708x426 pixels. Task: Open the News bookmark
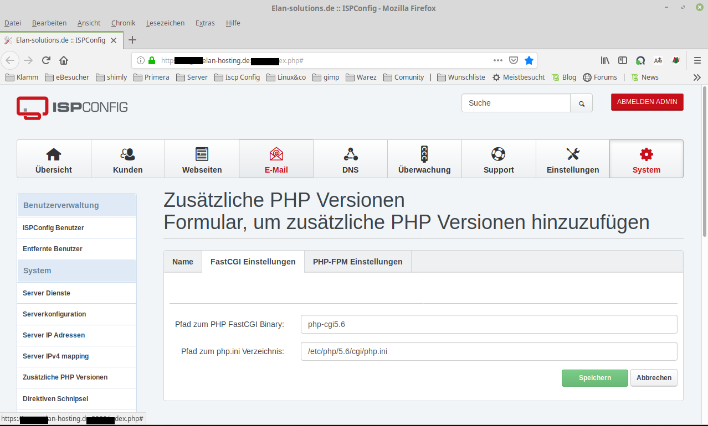(645, 77)
